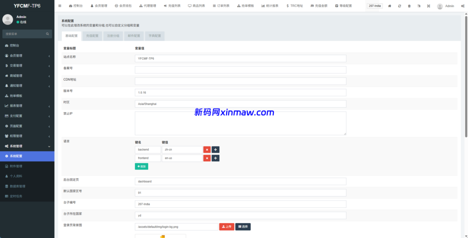Open 代理管理 in top navigation
The width and height of the screenshot is (468, 238).
click(148, 6)
